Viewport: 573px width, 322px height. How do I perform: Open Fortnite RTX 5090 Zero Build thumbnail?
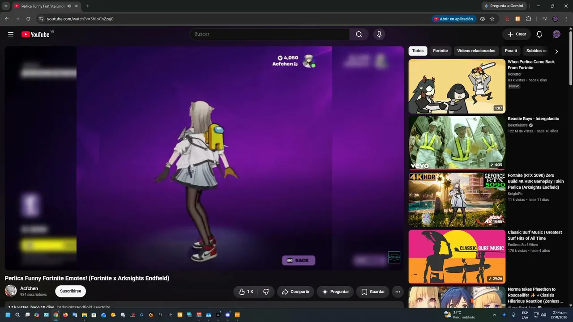[457, 200]
